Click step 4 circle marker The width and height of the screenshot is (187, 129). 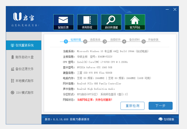tap(124, 41)
